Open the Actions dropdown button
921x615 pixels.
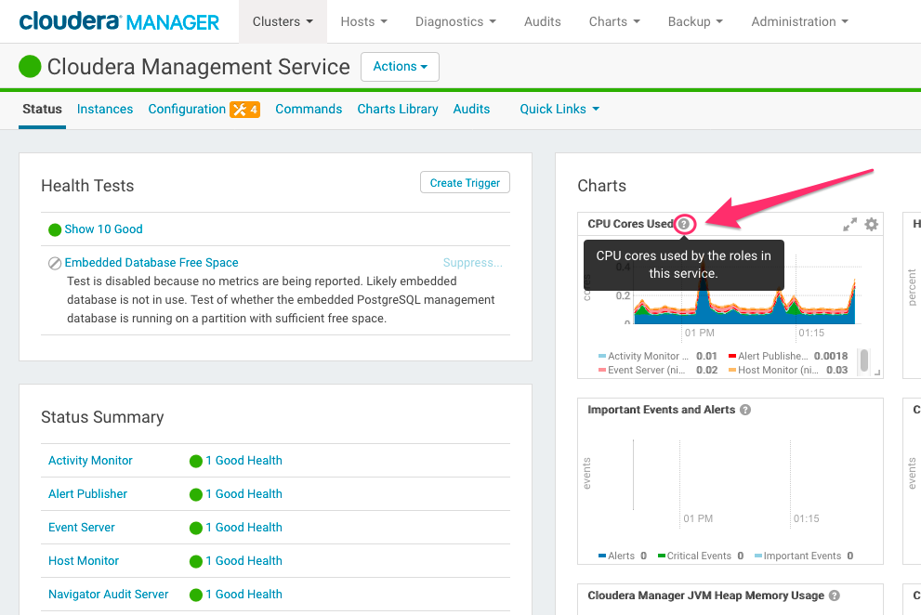pos(400,66)
